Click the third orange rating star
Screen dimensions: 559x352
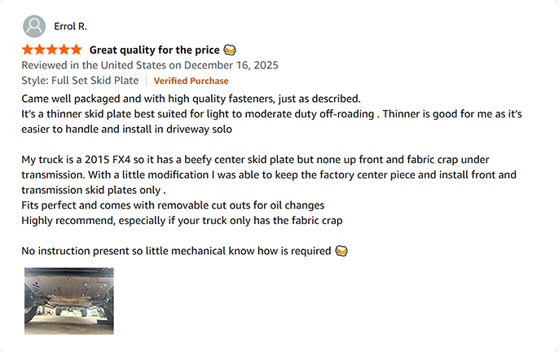[x=52, y=50]
